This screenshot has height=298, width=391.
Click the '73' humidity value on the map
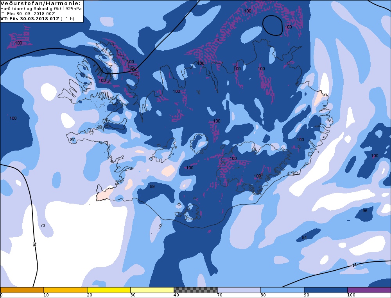pos(43,225)
